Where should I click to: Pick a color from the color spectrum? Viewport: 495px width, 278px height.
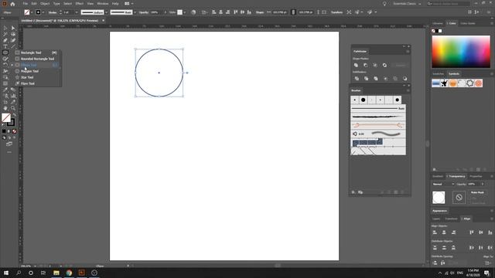(461, 52)
